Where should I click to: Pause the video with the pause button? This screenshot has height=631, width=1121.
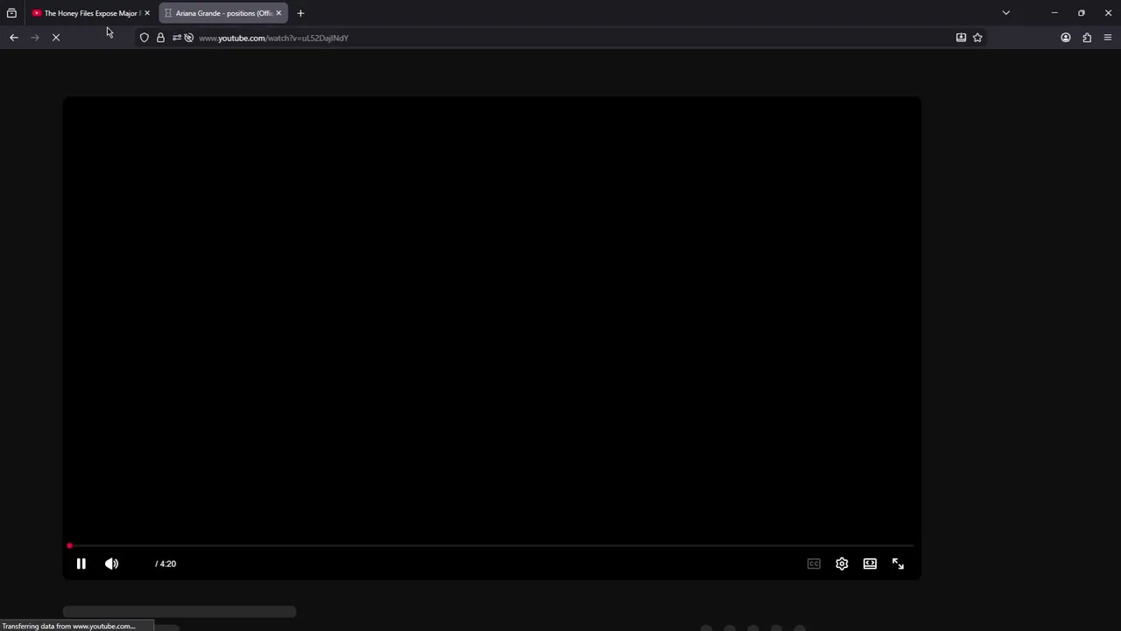pyautogui.click(x=81, y=564)
